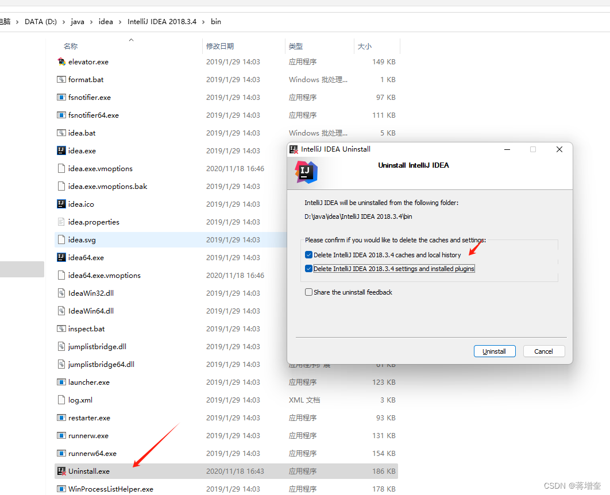Select the idea.bat file icon

(x=61, y=133)
